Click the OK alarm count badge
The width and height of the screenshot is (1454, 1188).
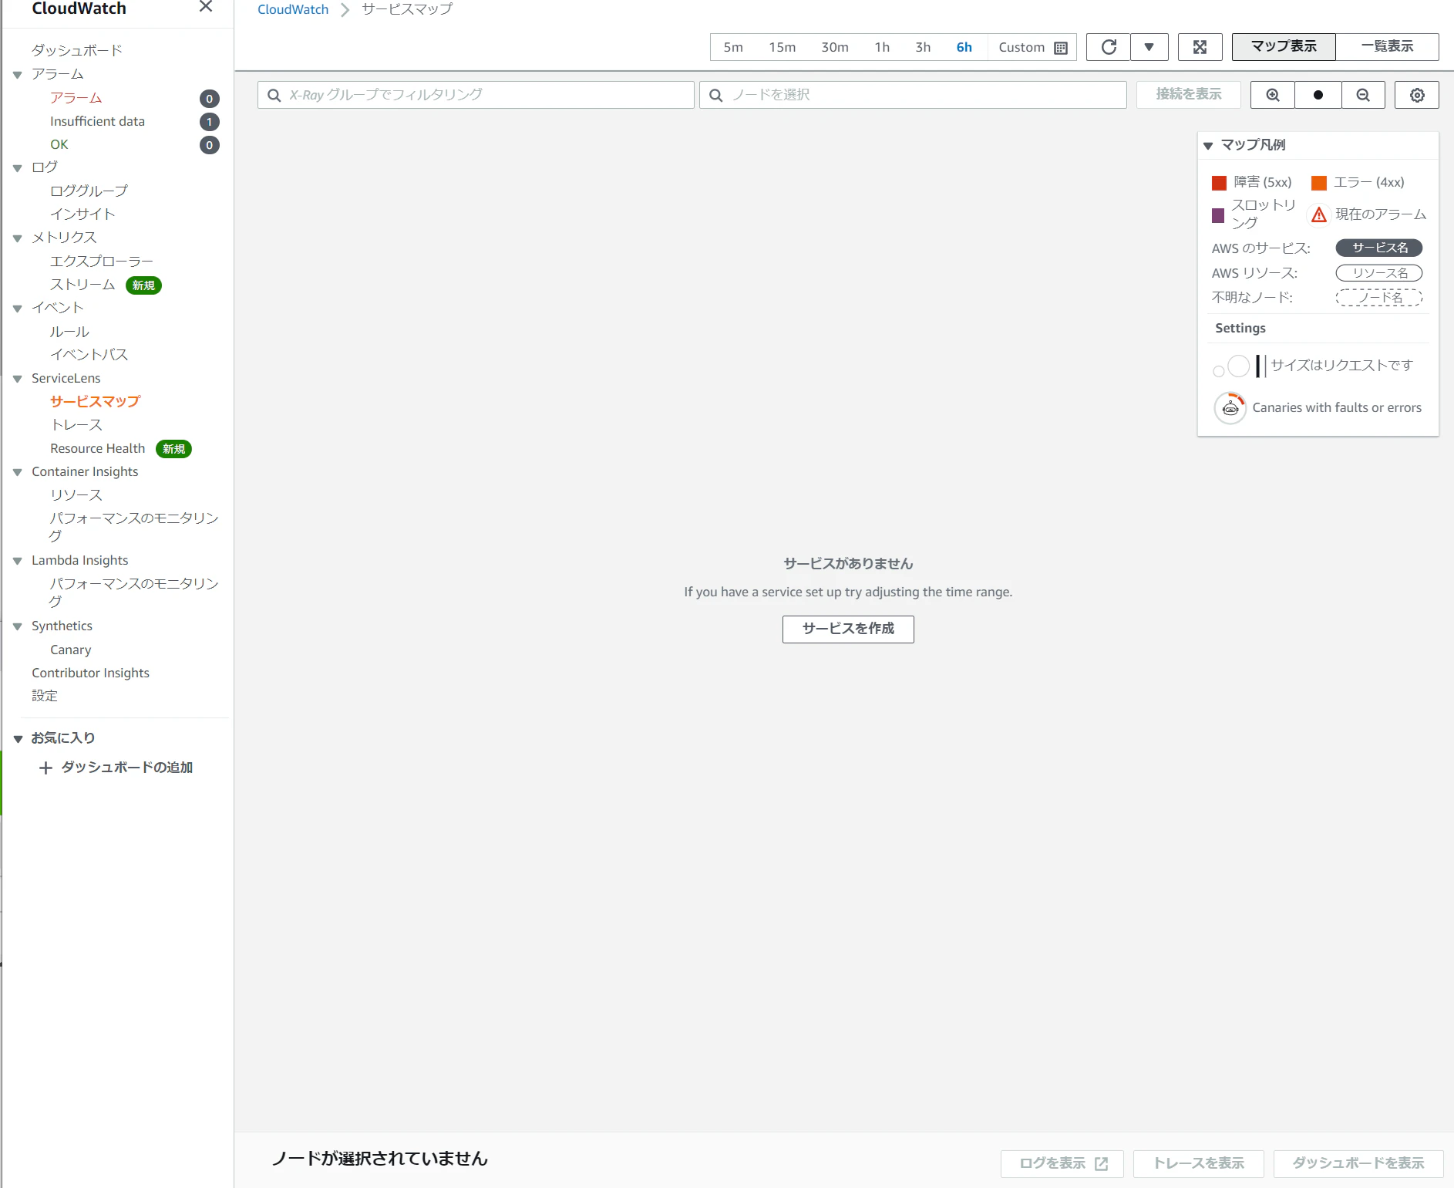click(209, 145)
